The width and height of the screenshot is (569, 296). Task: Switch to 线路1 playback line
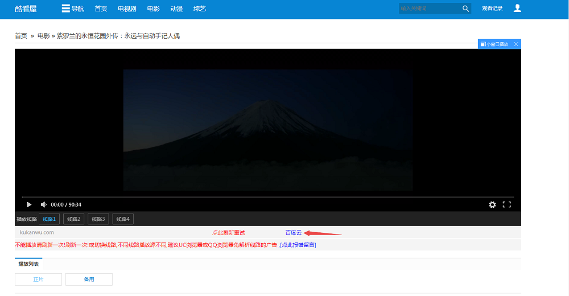49,219
